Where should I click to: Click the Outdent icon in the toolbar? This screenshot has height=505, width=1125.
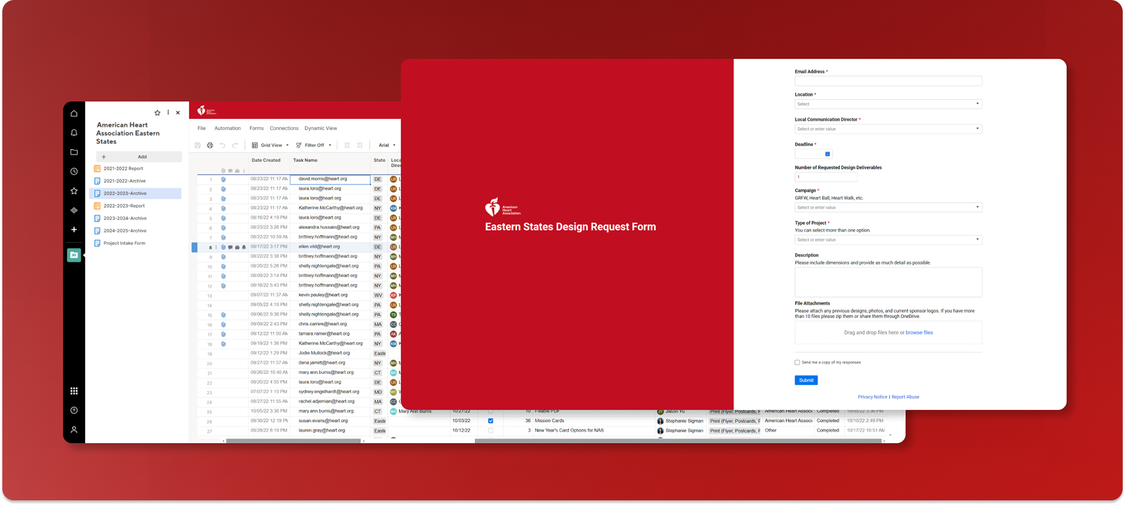click(347, 145)
